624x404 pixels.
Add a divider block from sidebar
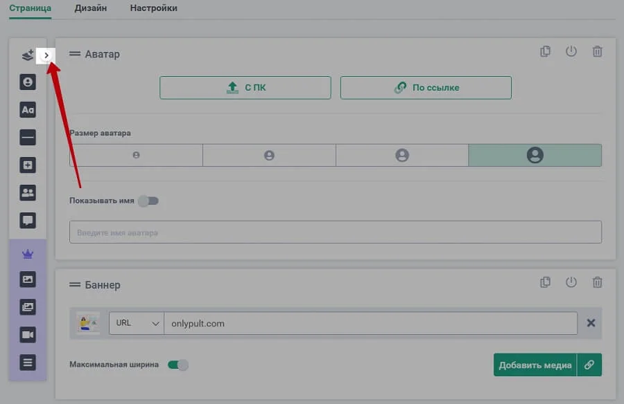28,138
